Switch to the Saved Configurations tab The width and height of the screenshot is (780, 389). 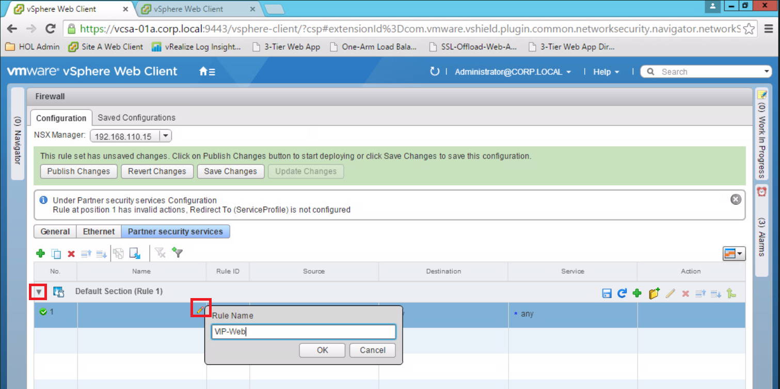[x=136, y=117]
